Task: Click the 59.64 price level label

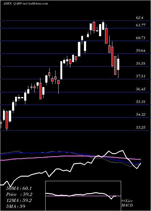Action: (x=141, y=51)
